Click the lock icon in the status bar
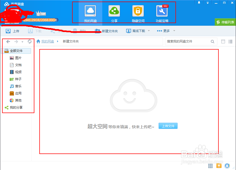Viewport: 236px width, 170px height. [x=227, y=166]
